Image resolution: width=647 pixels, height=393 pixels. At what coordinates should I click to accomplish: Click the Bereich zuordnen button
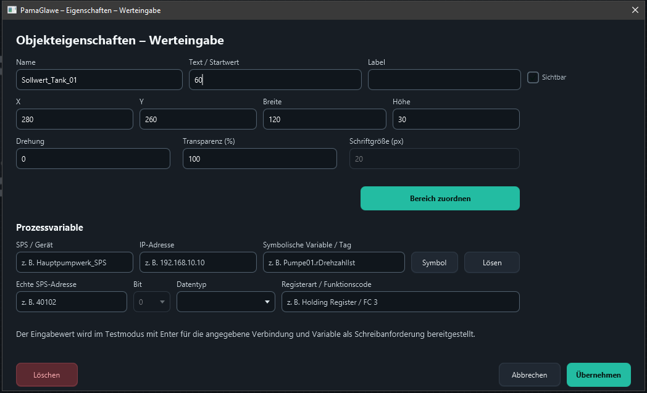(440, 199)
